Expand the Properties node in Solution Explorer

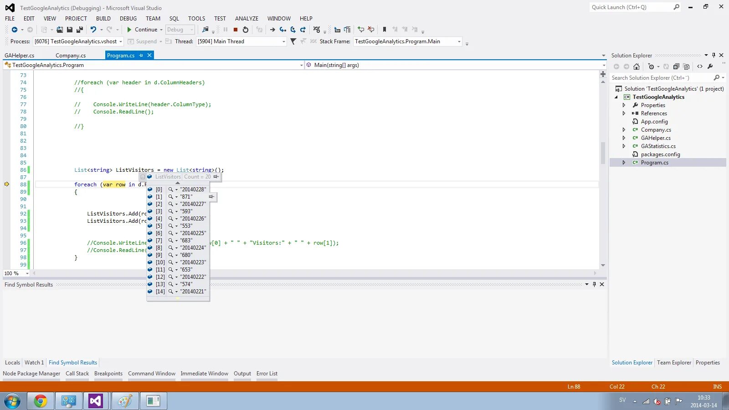[x=624, y=105]
